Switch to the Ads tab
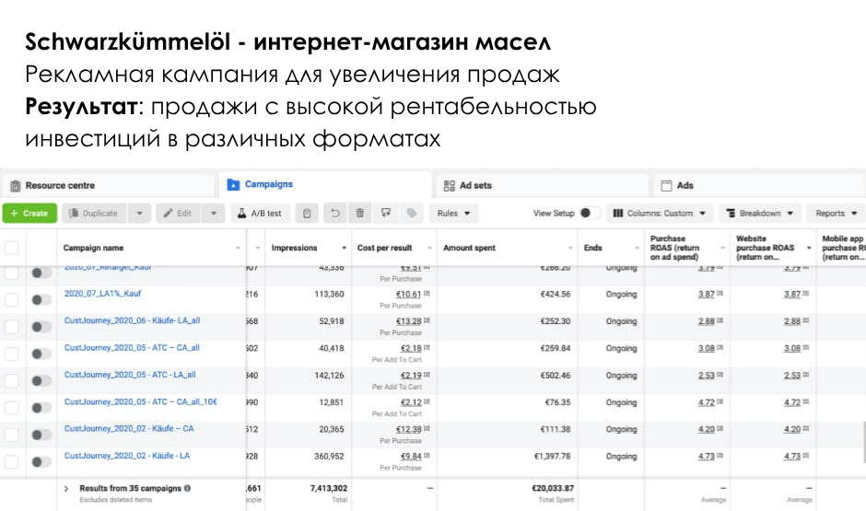The height and width of the screenshot is (511, 866). coord(759,185)
